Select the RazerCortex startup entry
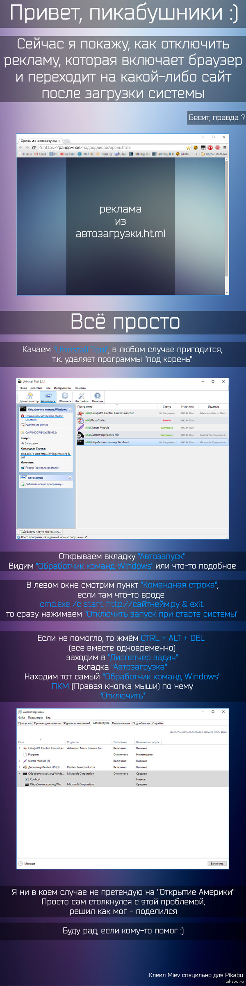This screenshot has width=246, height=986. [x=98, y=420]
